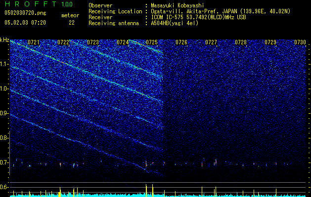The image size is (311, 197).
Task: Click the kHz axis unit label
Action: coord(4,40)
